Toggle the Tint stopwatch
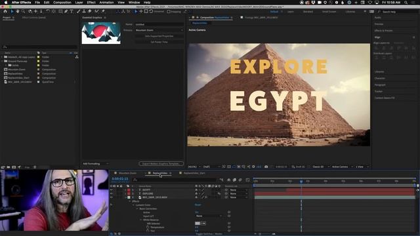 [148, 231]
